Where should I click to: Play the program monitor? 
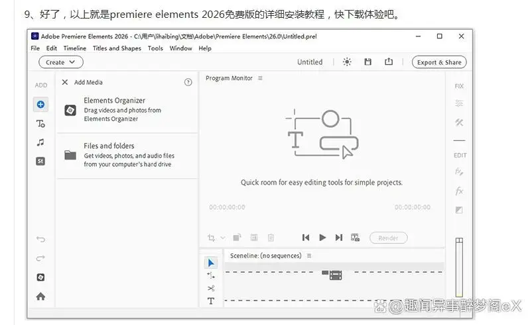(x=322, y=238)
